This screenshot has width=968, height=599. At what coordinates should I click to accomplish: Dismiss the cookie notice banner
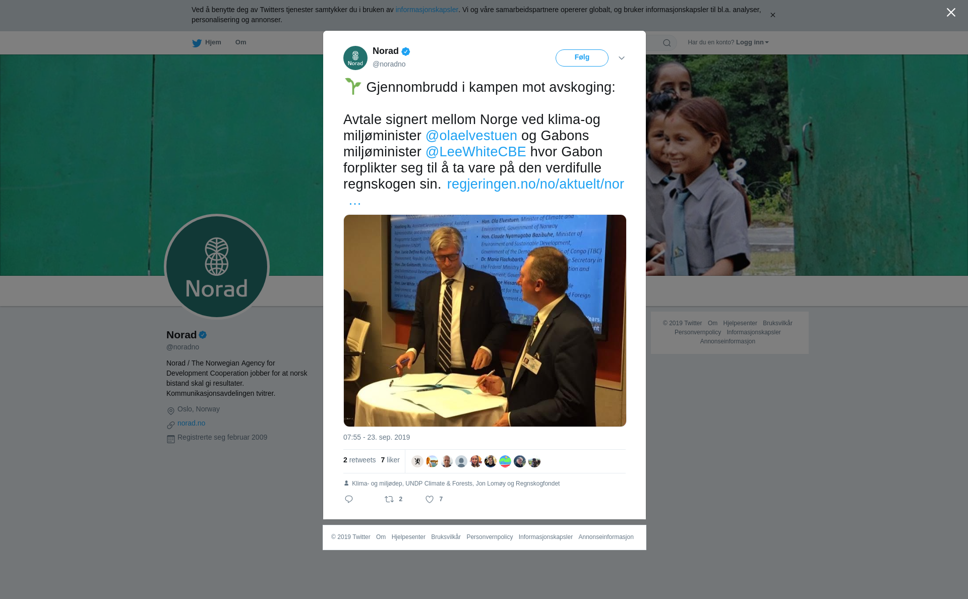pyautogui.click(x=772, y=15)
